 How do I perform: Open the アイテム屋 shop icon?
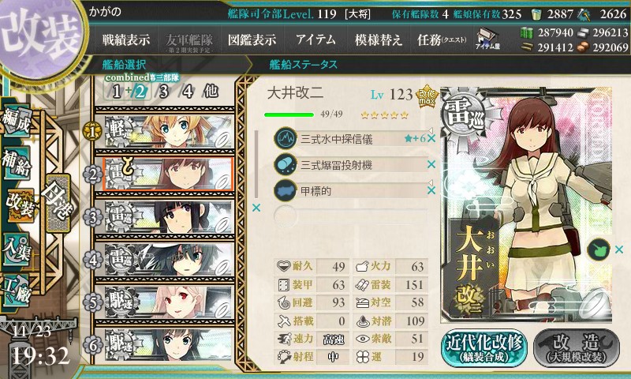point(487,39)
